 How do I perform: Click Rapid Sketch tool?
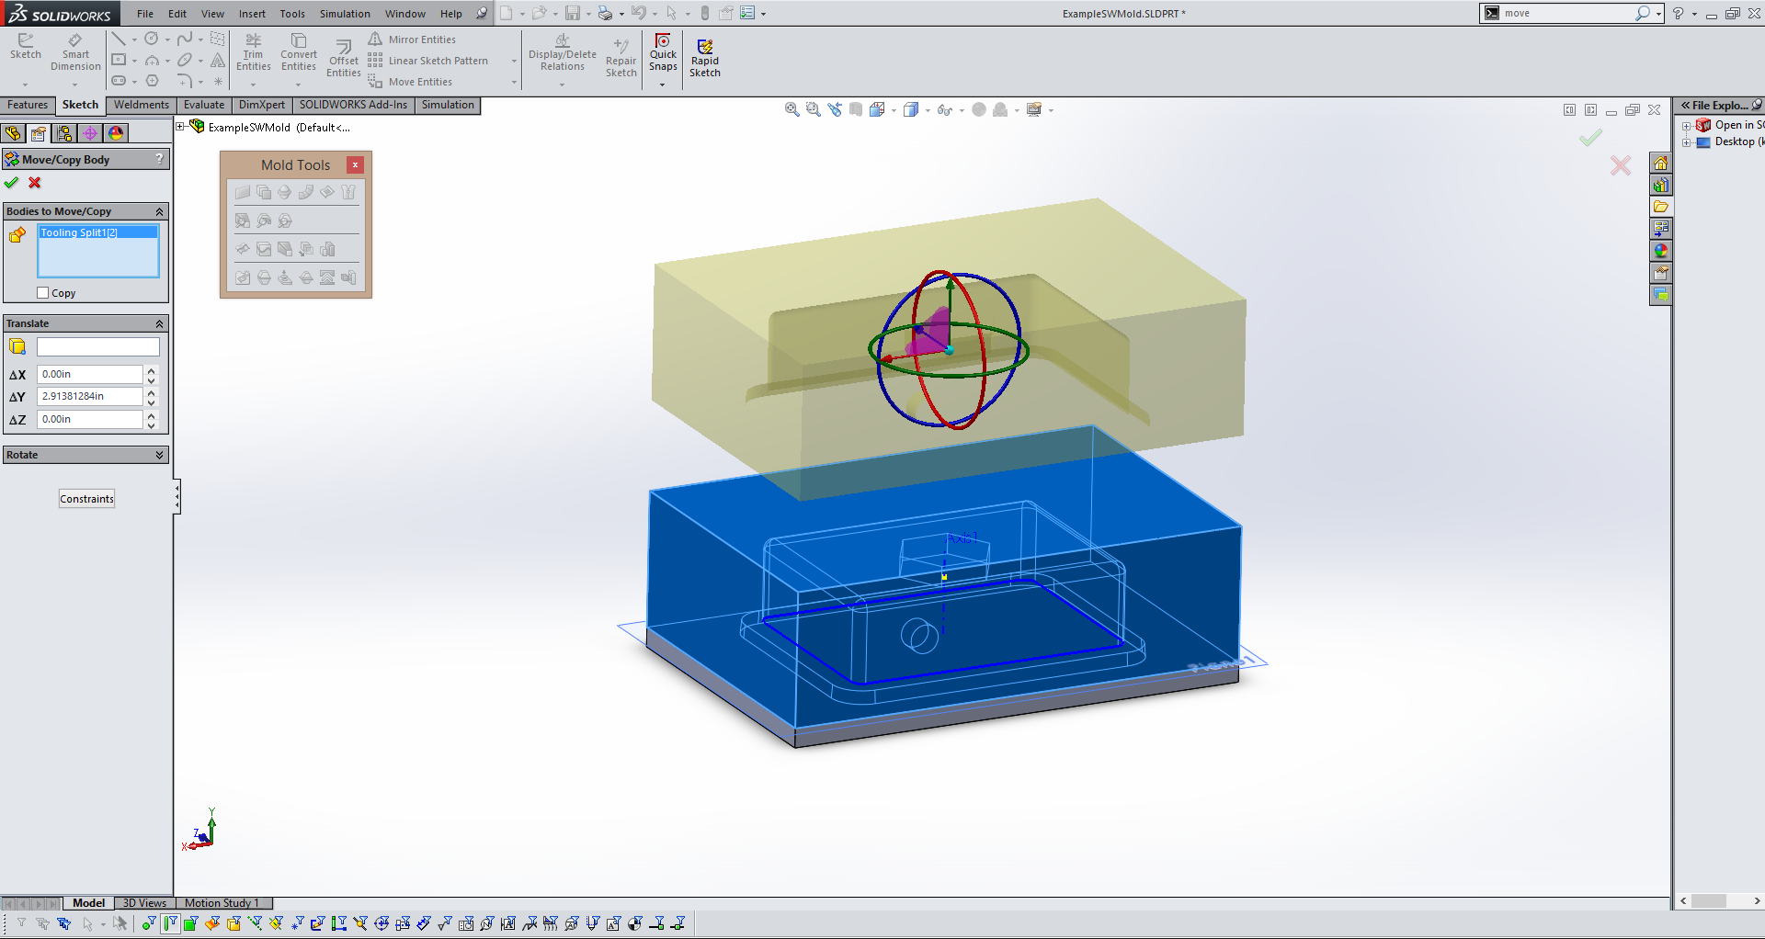pos(705,59)
